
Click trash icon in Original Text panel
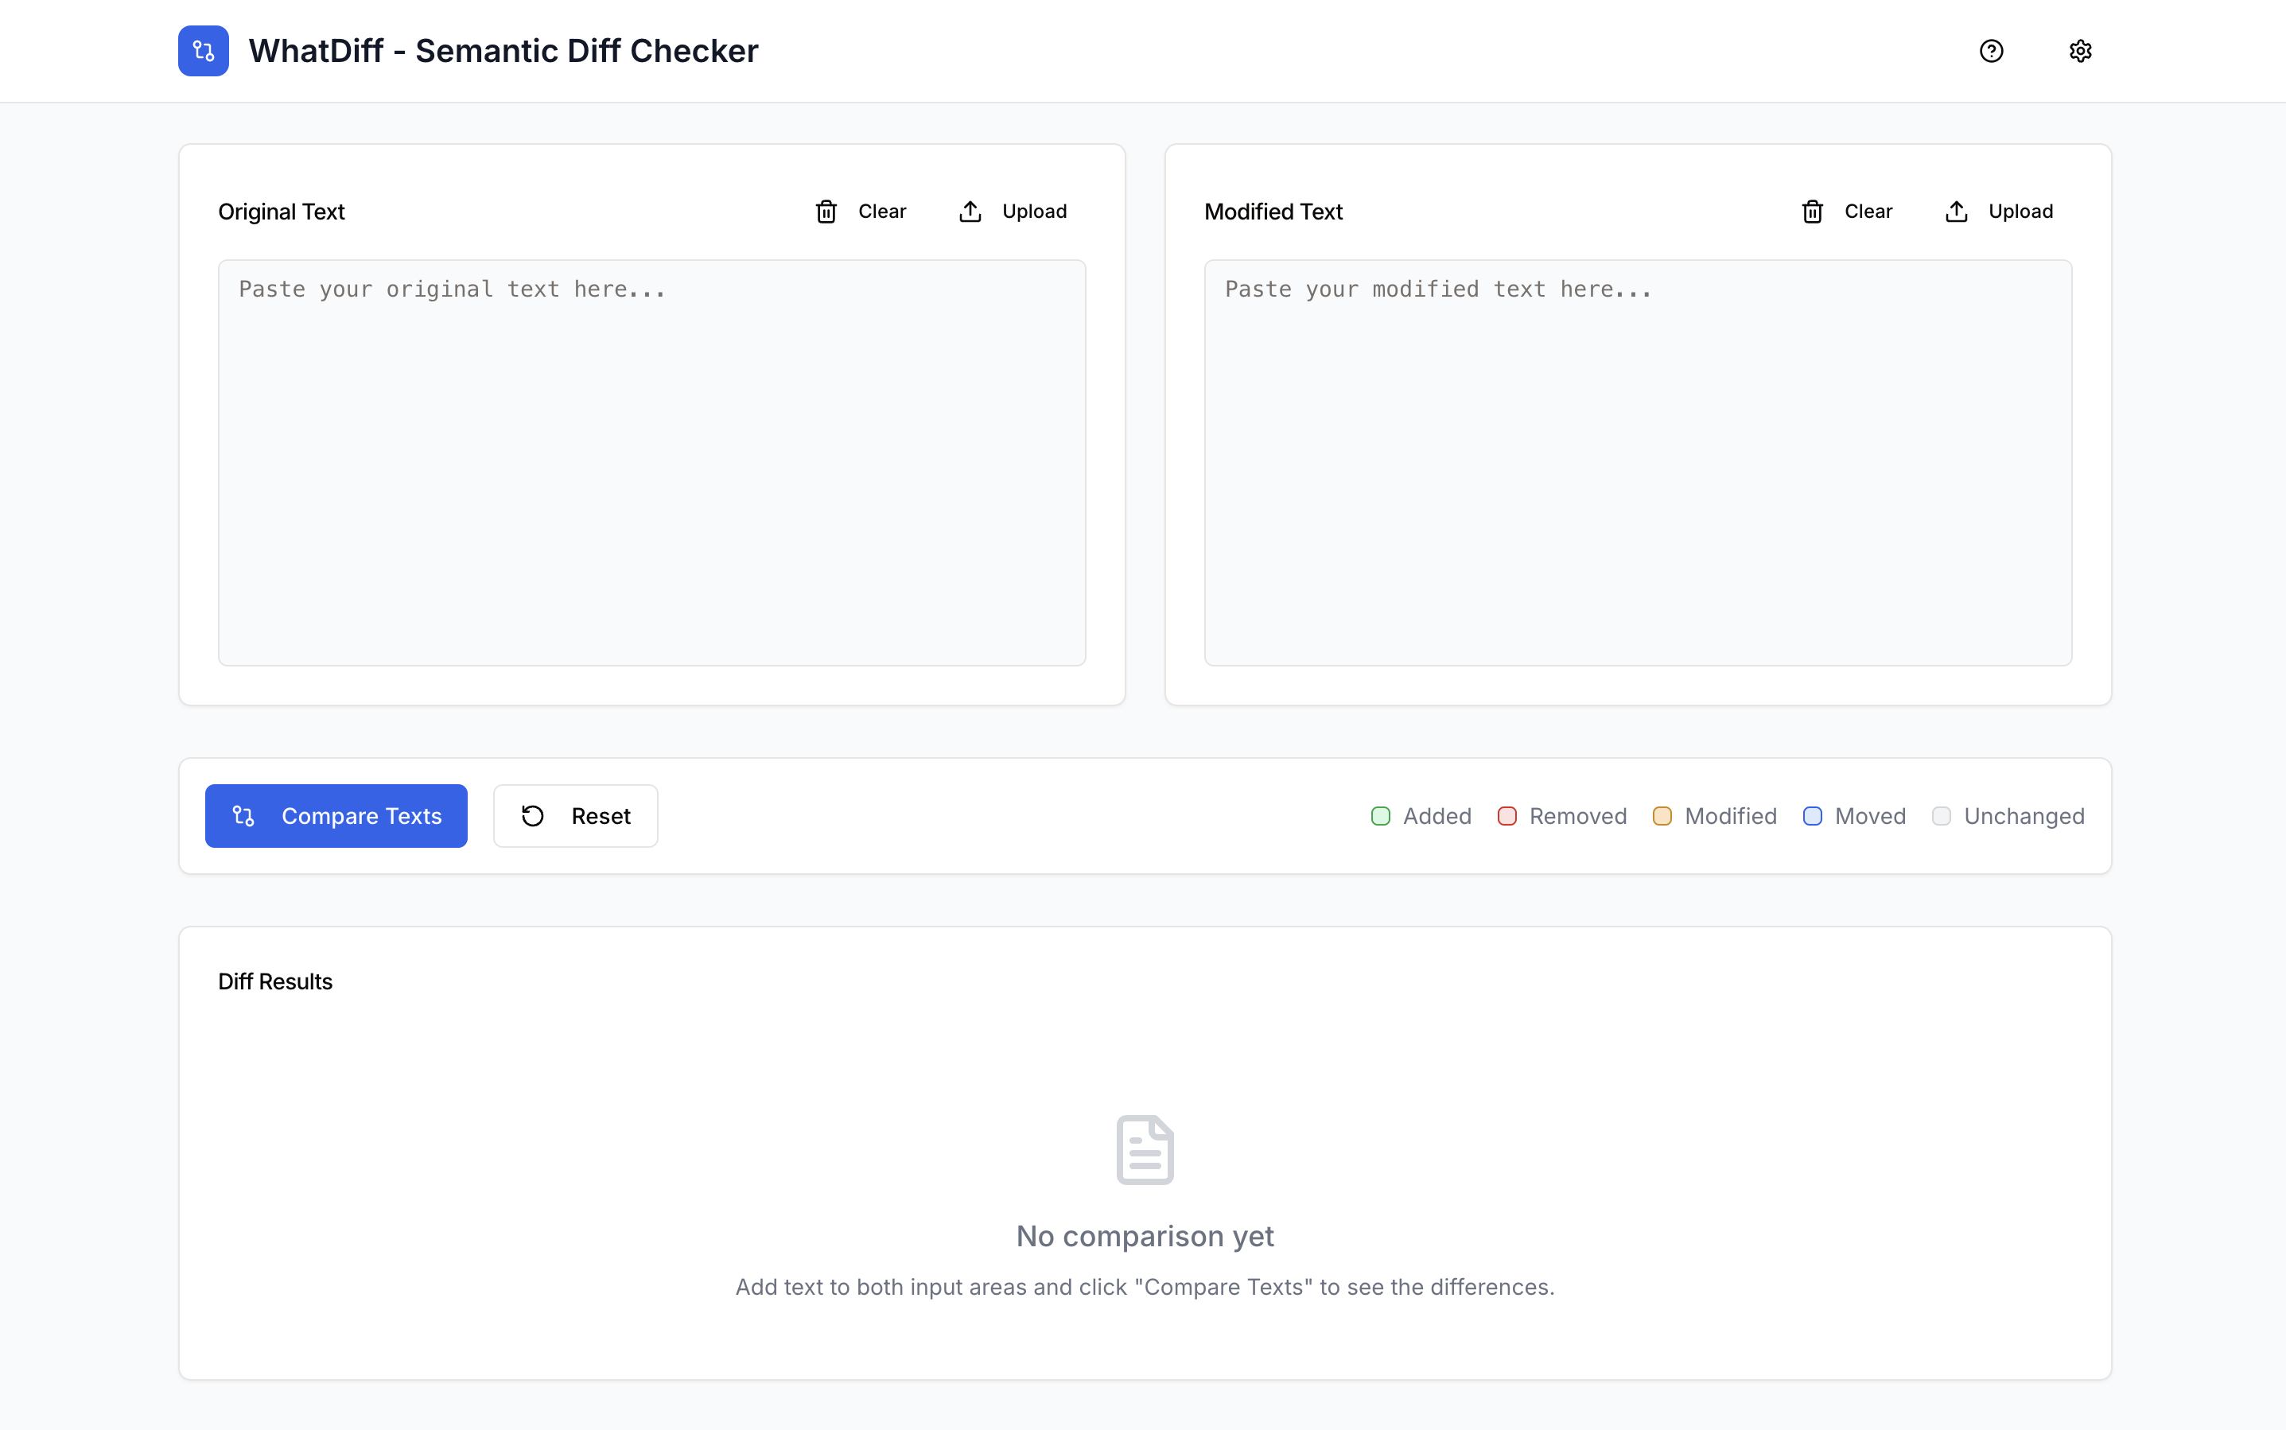tap(826, 211)
